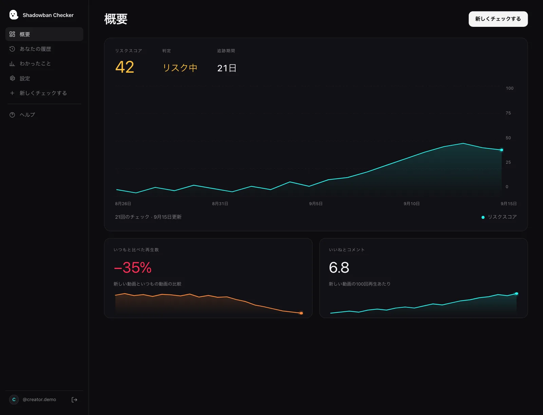The height and width of the screenshot is (415, 543).
Task: Click the cyan endpoint dot on likes sparkline
Action: click(x=517, y=294)
